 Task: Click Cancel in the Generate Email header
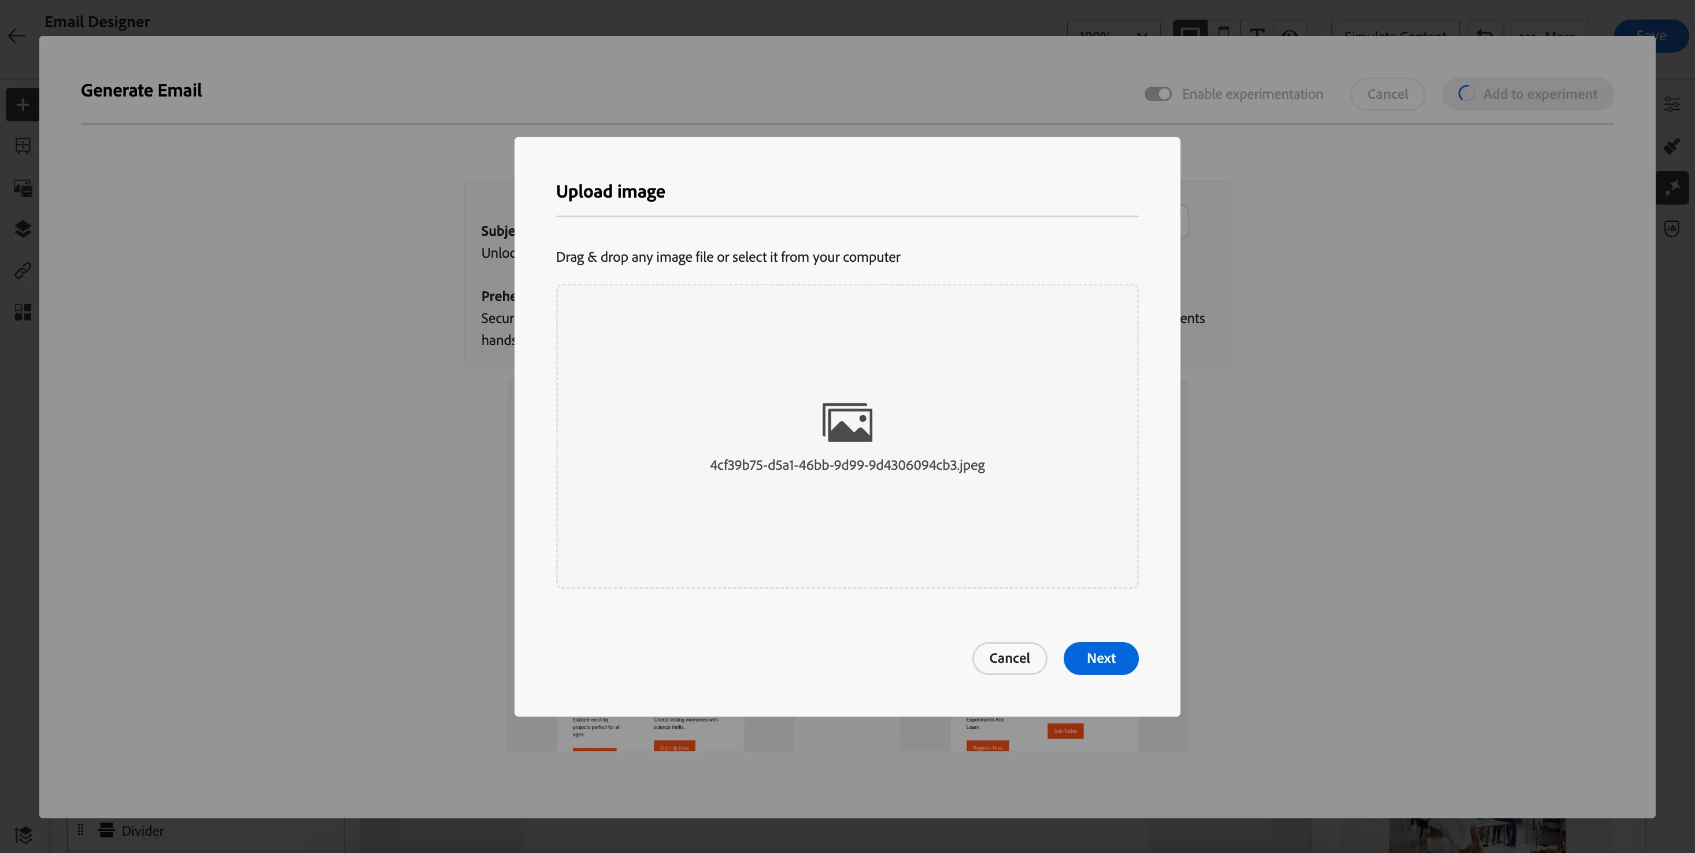(1387, 94)
